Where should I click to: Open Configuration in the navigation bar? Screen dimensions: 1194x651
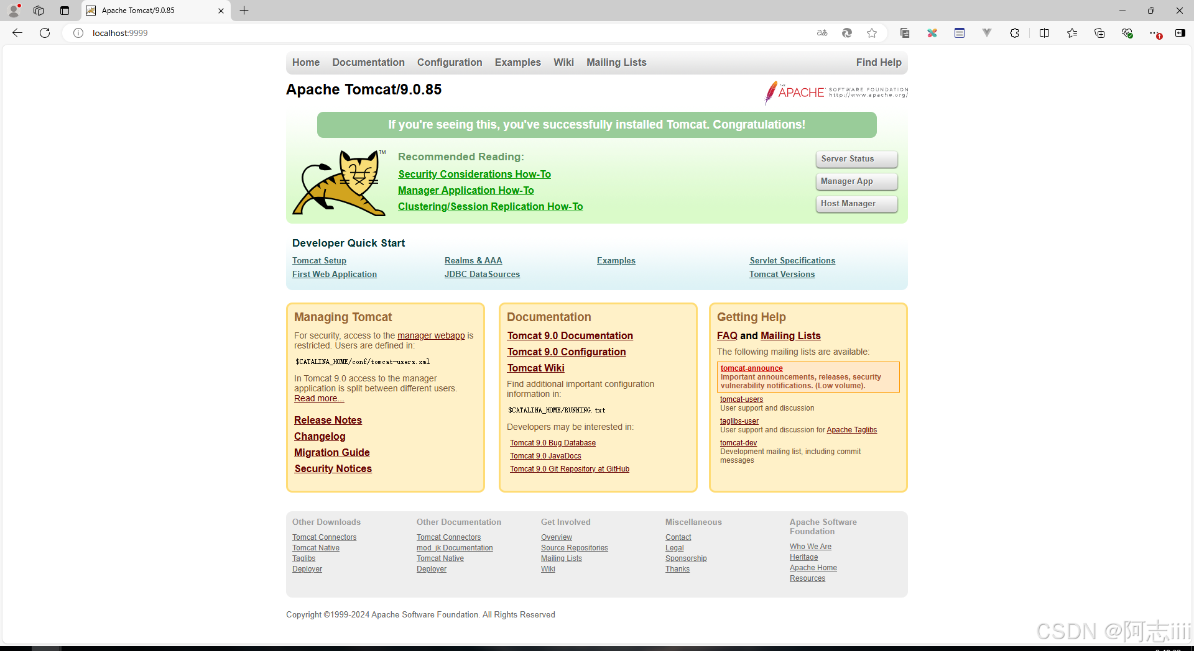450,62
